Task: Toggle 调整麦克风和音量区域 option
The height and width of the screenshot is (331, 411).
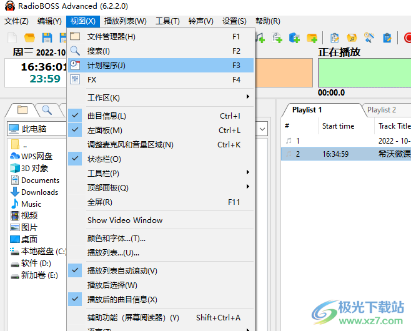Action: (161, 145)
